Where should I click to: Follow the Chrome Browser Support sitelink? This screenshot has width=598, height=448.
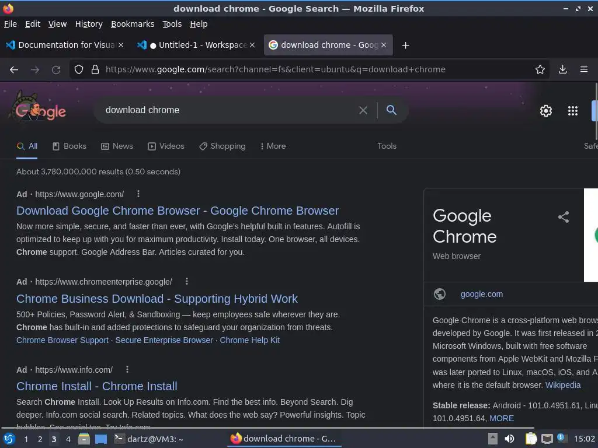pyautogui.click(x=62, y=340)
